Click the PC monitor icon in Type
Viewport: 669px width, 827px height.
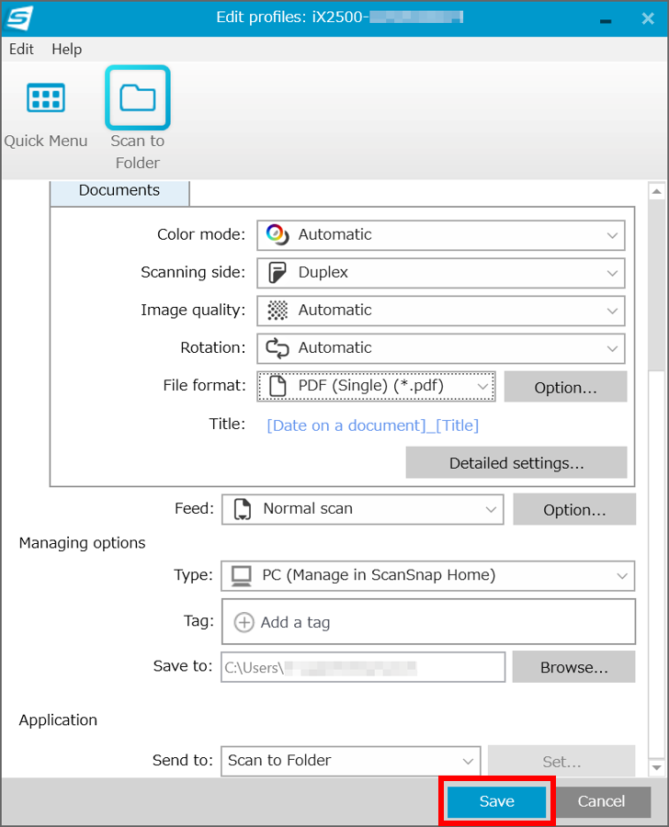tap(242, 576)
